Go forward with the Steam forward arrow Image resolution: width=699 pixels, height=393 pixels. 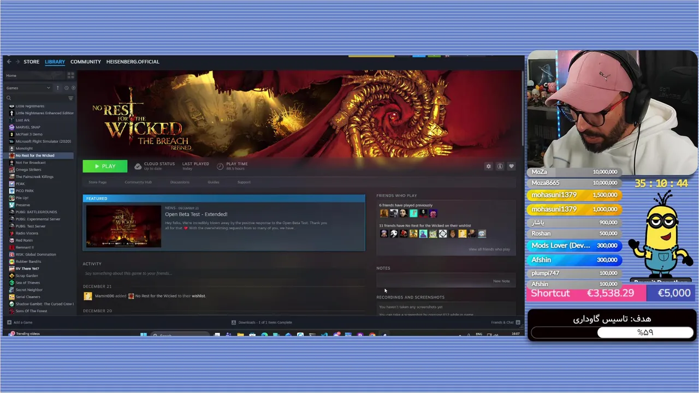17,62
